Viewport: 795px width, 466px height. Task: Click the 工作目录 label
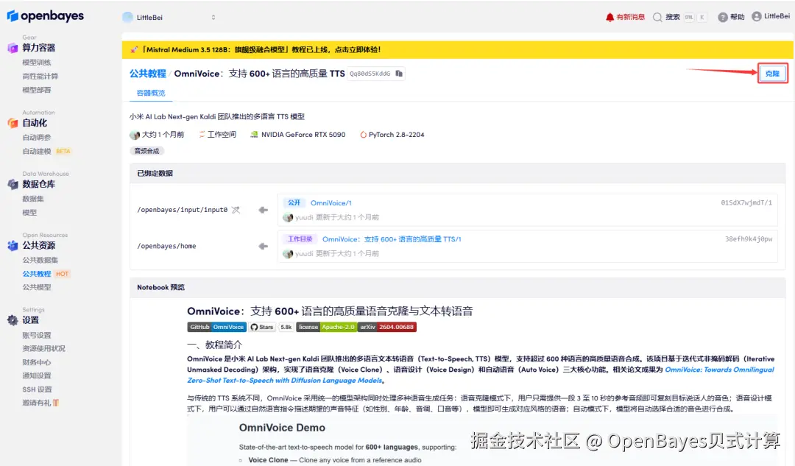300,239
